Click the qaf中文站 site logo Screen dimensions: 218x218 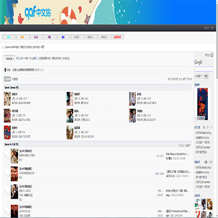[x=38, y=13]
